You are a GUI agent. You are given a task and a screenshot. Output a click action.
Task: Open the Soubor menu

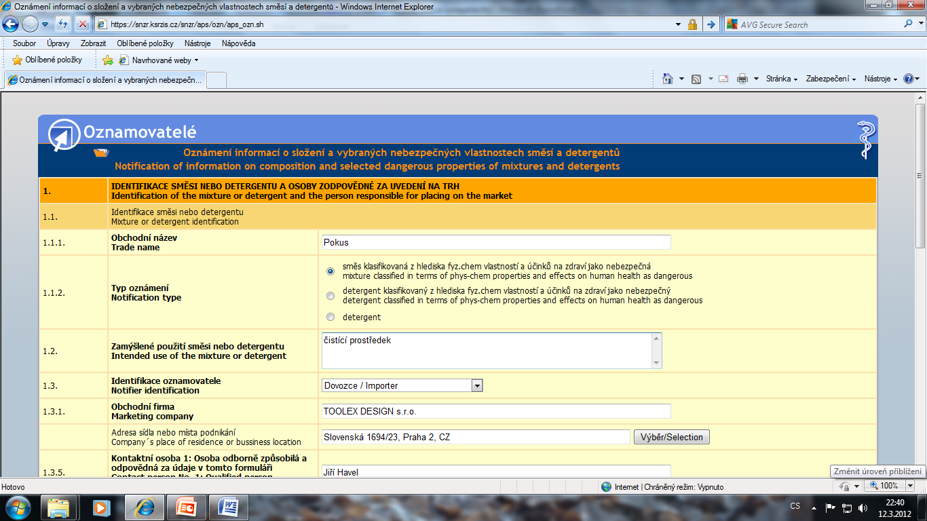[24, 43]
